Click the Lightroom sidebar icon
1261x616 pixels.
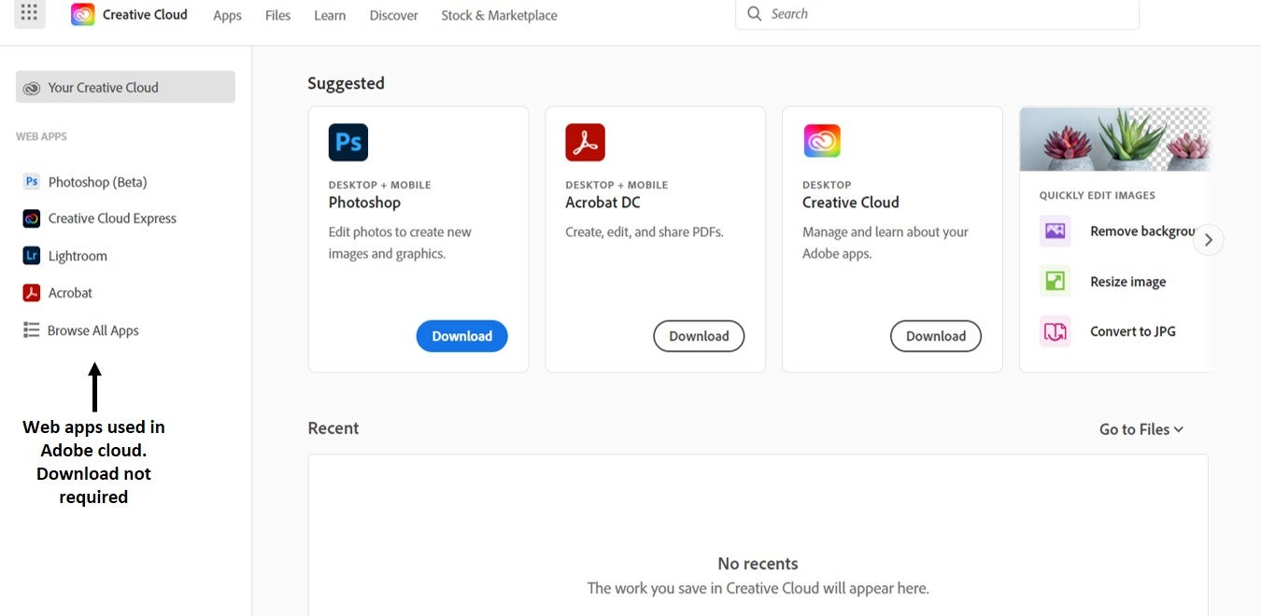(32, 256)
